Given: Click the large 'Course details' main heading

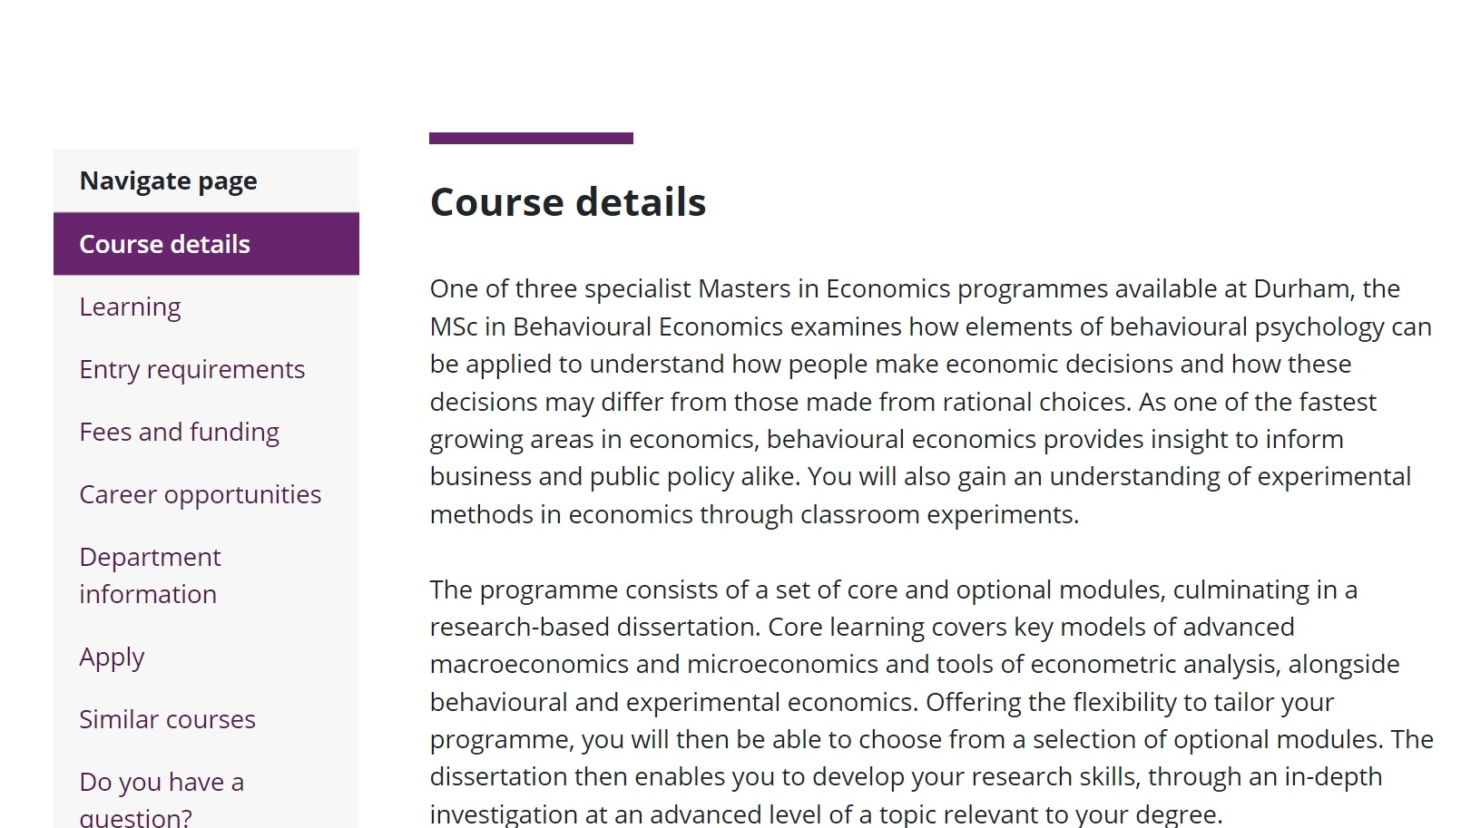Looking at the screenshot, I should (x=568, y=201).
